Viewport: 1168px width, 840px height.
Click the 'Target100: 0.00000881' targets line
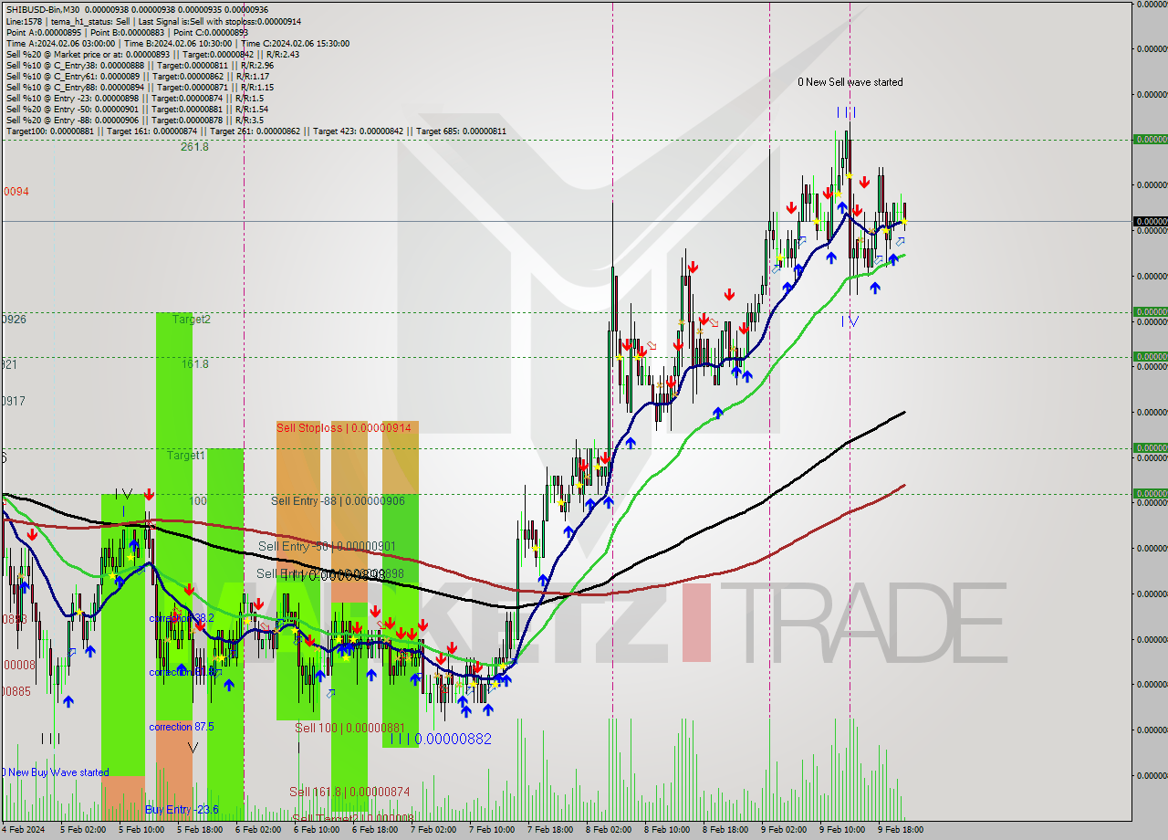click(256, 131)
